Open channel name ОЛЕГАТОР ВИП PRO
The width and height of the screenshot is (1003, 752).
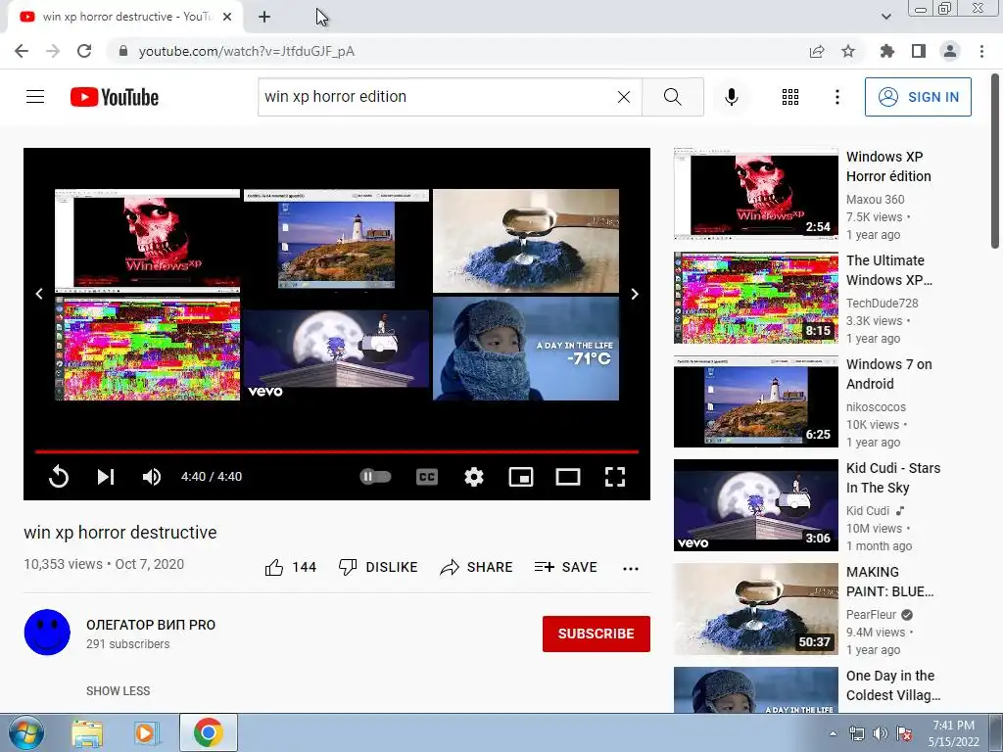(x=151, y=625)
